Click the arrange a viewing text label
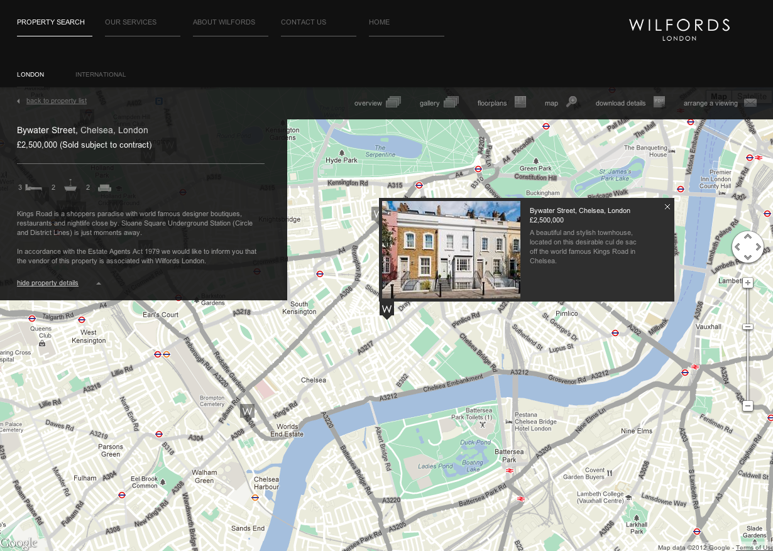Viewport: 773px width, 551px height. tap(711, 103)
